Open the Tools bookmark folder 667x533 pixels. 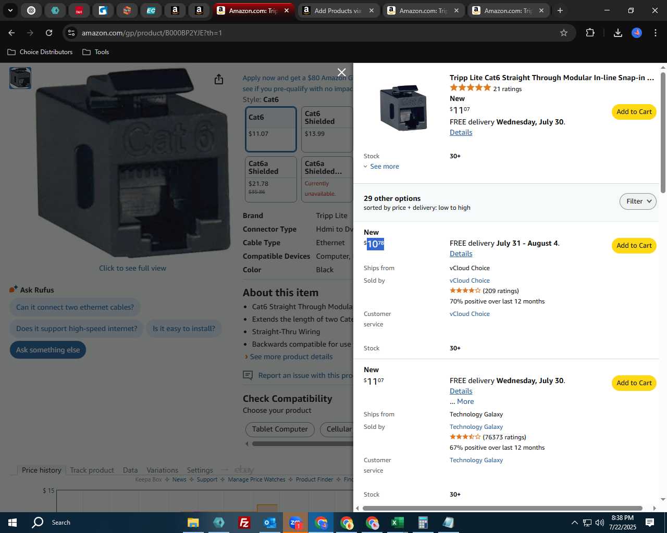point(96,52)
